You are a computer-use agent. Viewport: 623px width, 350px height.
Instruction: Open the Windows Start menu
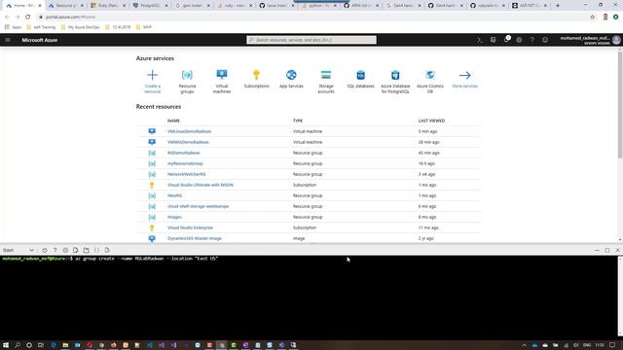point(6,345)
